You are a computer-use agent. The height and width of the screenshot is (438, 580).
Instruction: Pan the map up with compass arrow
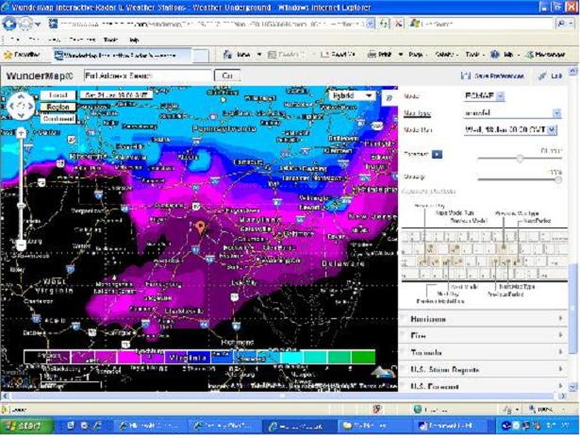pyautogui.click(x=21, y=96)
